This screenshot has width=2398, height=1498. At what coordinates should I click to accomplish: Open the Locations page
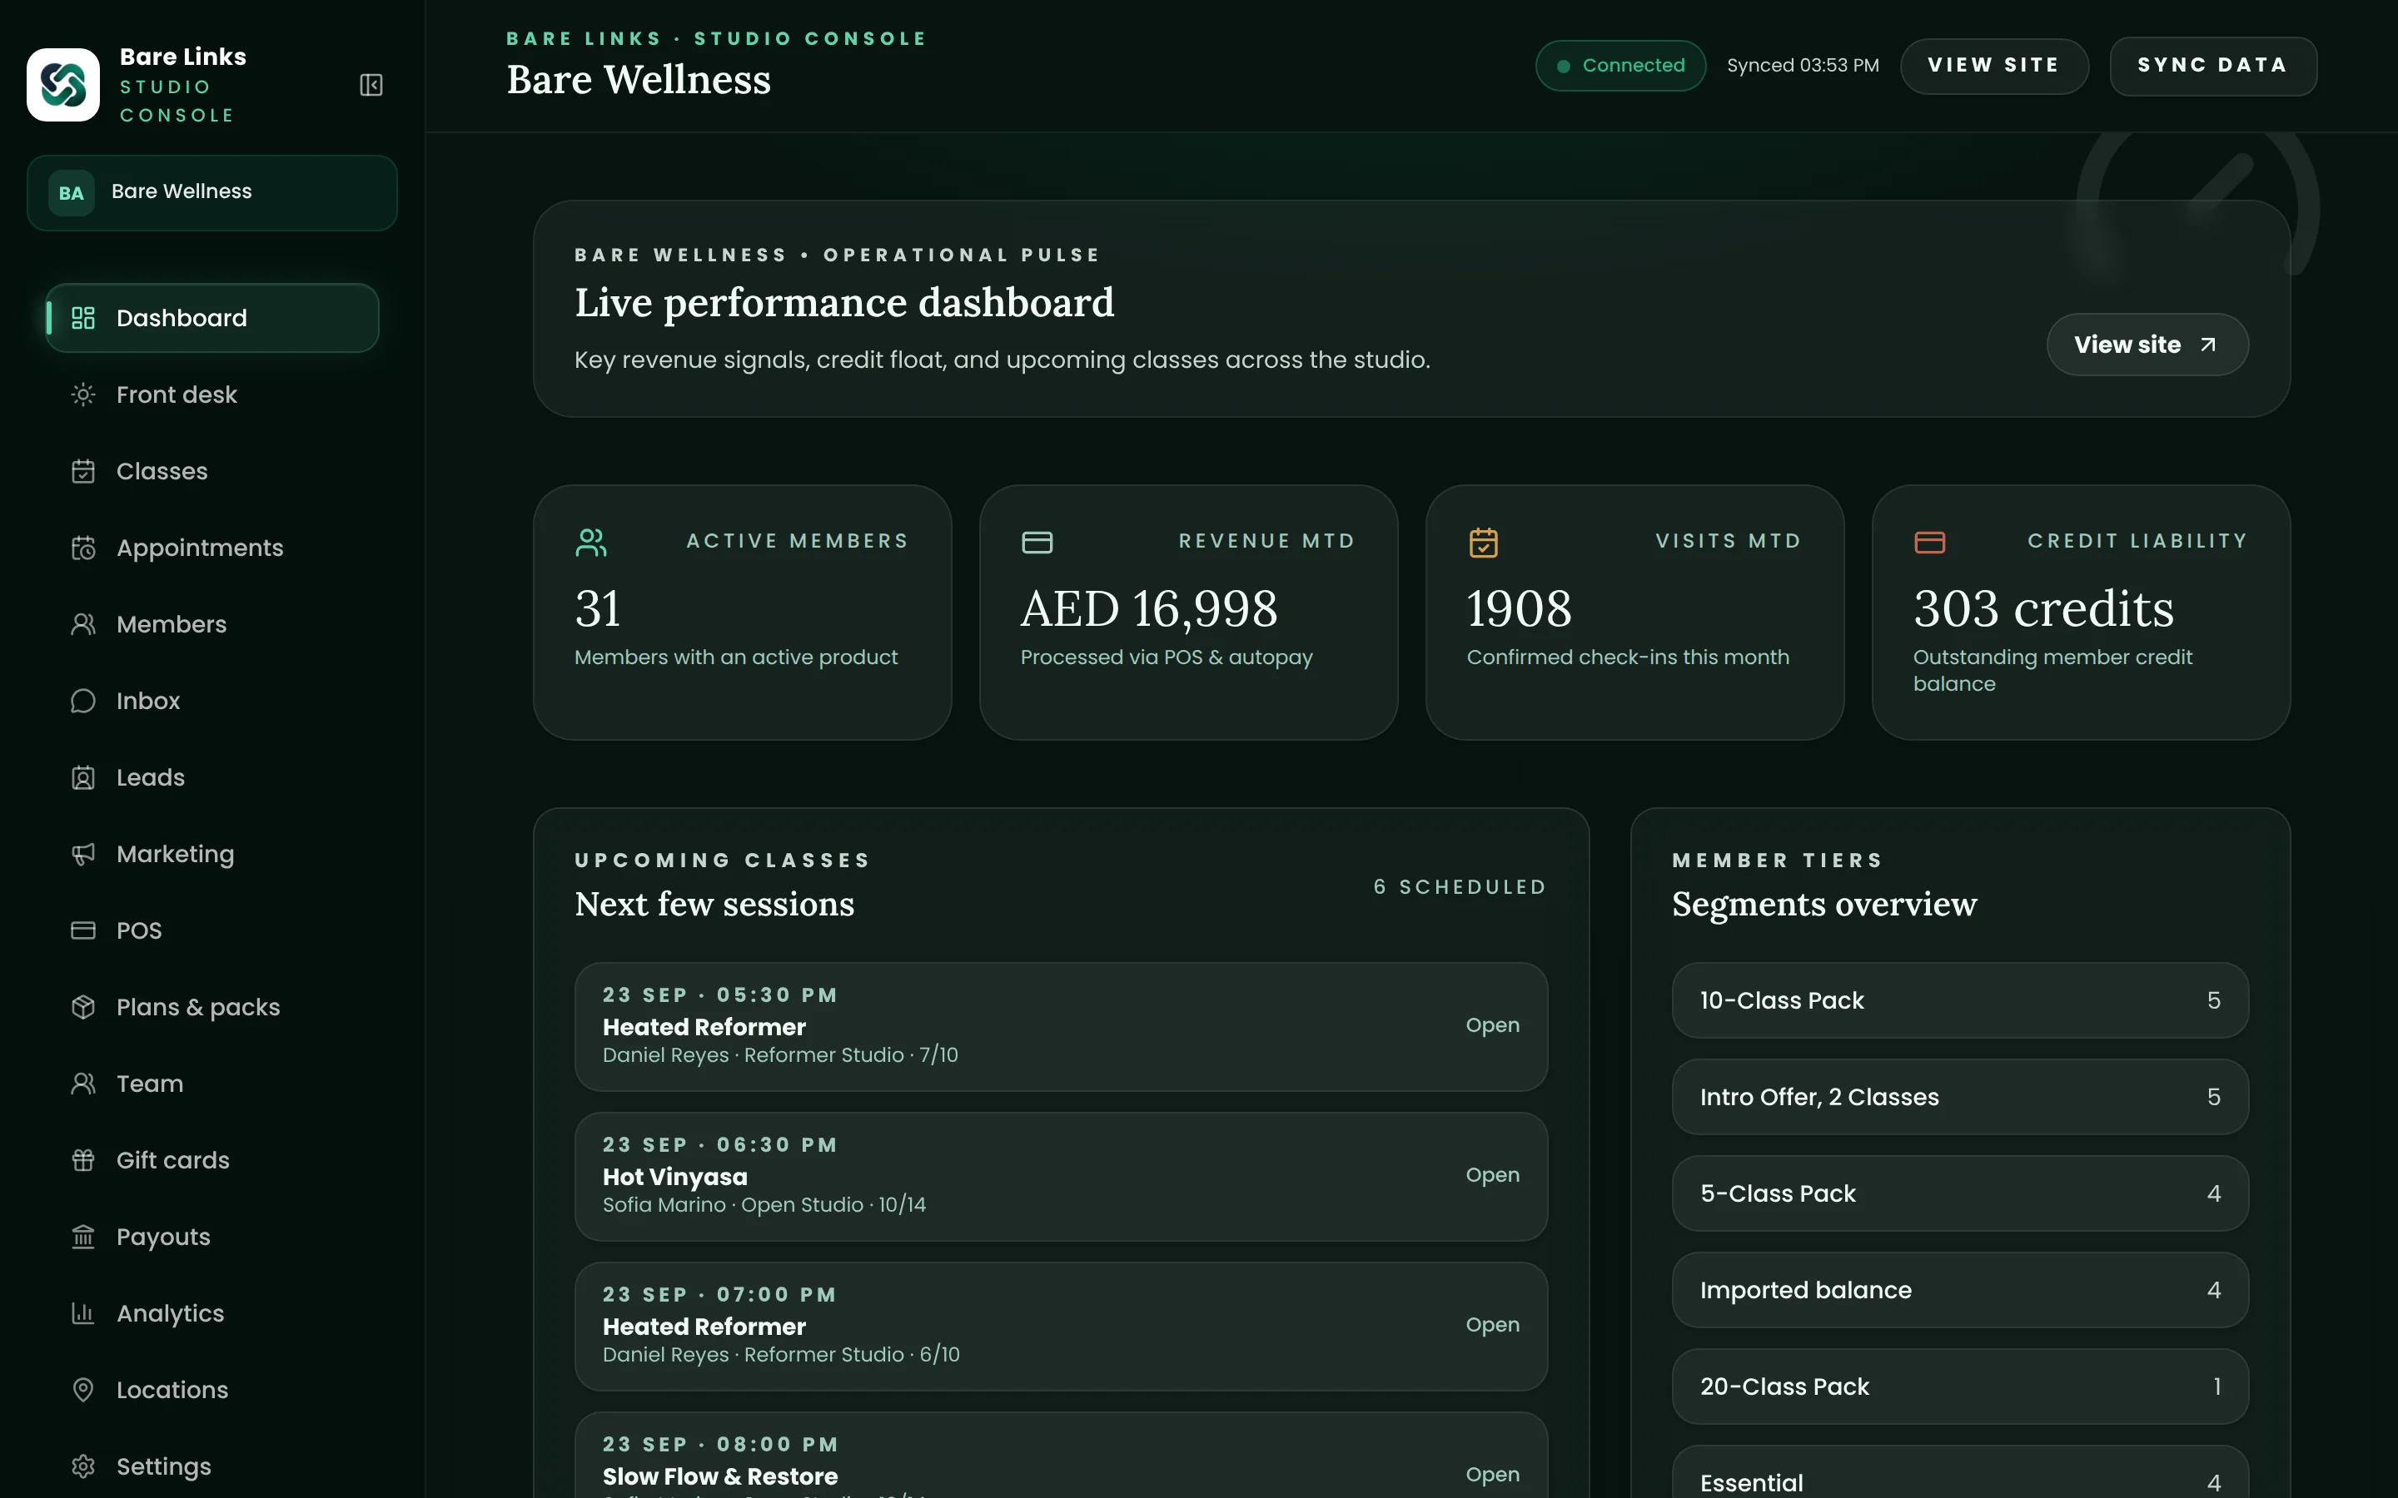[x=212, y=1390]
